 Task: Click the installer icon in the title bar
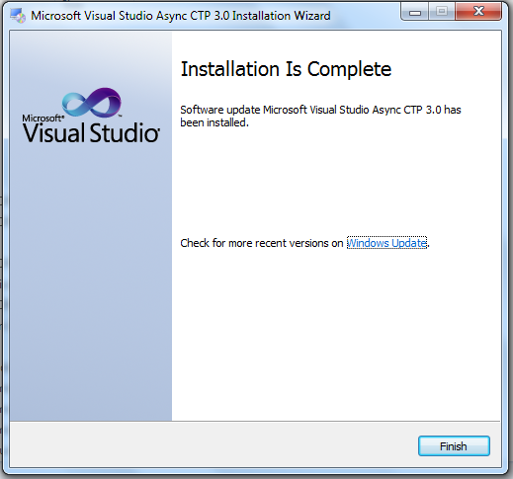click(18, 16)
